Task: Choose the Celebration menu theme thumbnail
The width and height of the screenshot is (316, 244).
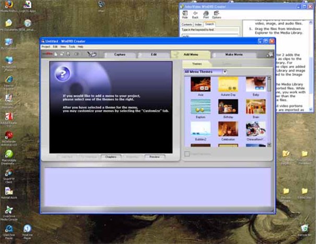Action: tap(228, 129)
